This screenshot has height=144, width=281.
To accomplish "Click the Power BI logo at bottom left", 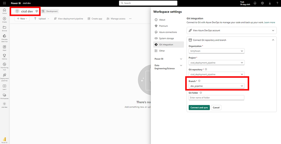I will click(x=5, y=140).
